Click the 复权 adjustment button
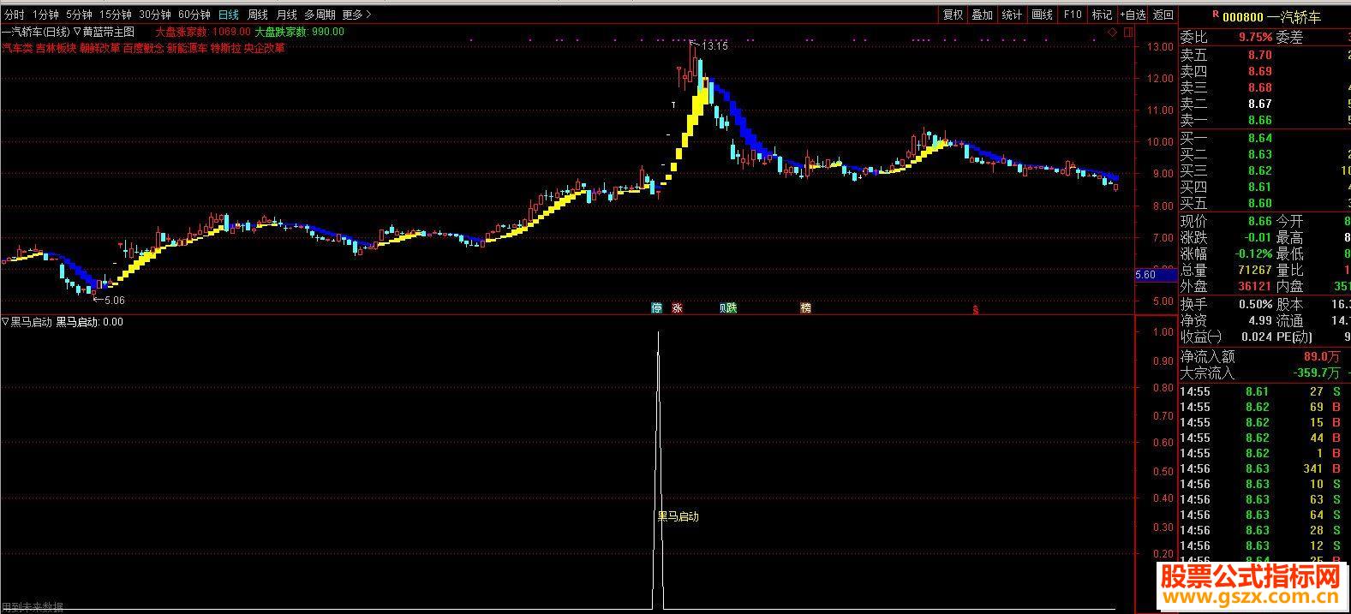The image size is (1351, 614). pyautogui.click(x=953, y=15)
